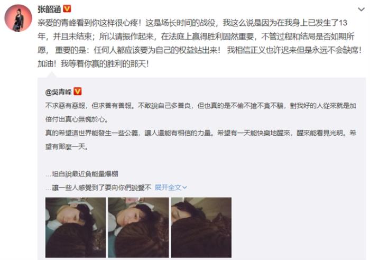Click the orange verified badge beside 张韶涵

coord(67,9)
